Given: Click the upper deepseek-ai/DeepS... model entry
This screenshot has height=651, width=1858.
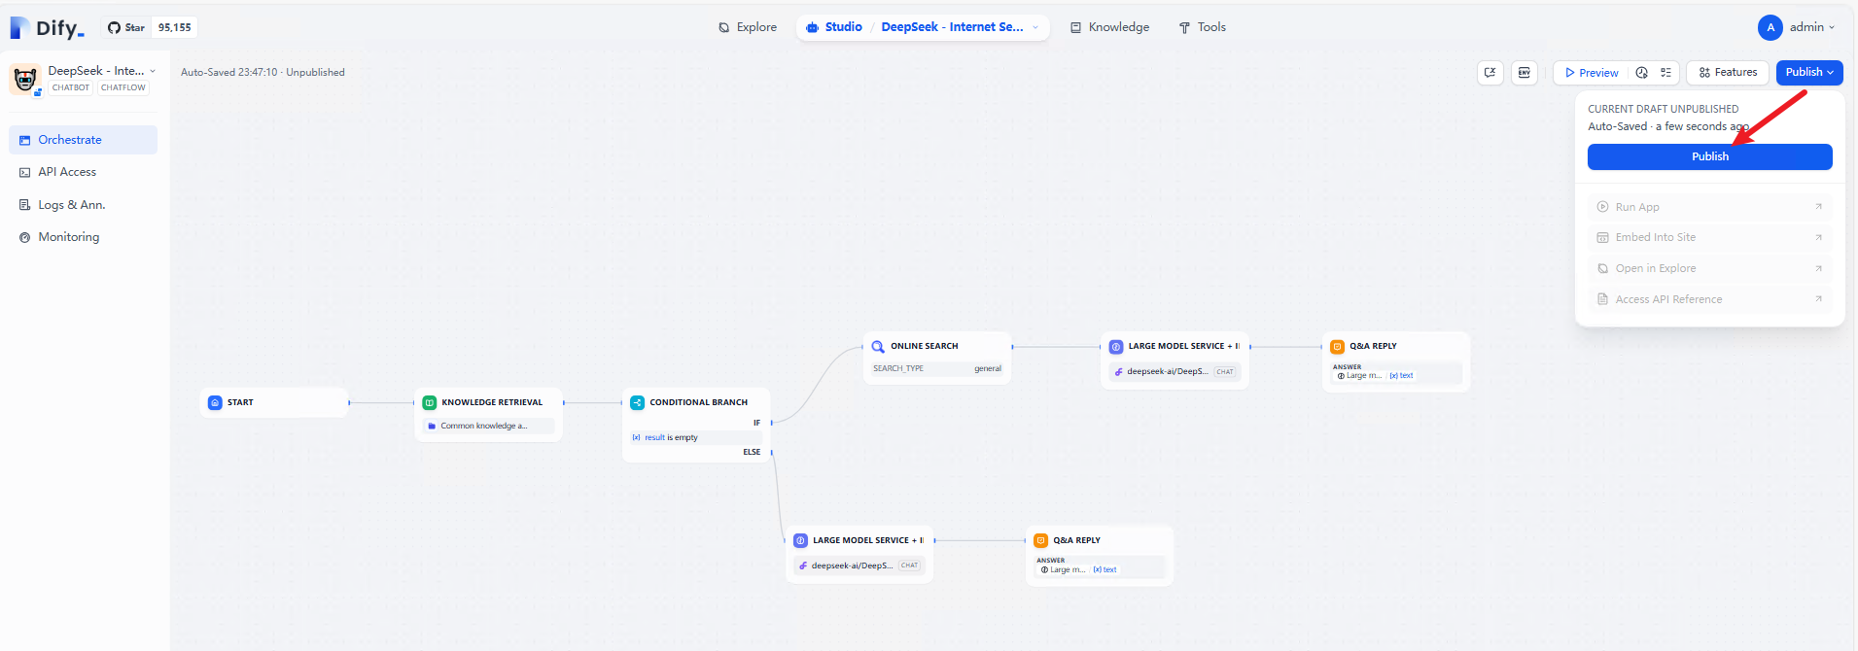Looking at the screenshot, I should [1174, 371].
